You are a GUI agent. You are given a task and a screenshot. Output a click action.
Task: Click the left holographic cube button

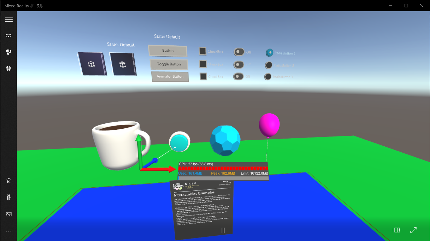(92, 64)
